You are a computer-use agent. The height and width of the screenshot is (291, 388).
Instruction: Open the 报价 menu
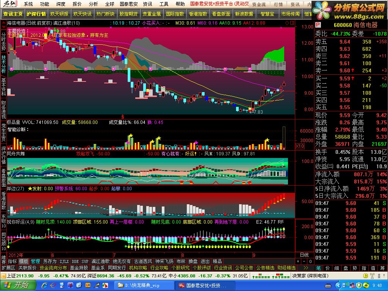pyautogui.click(x=77, y=4)
